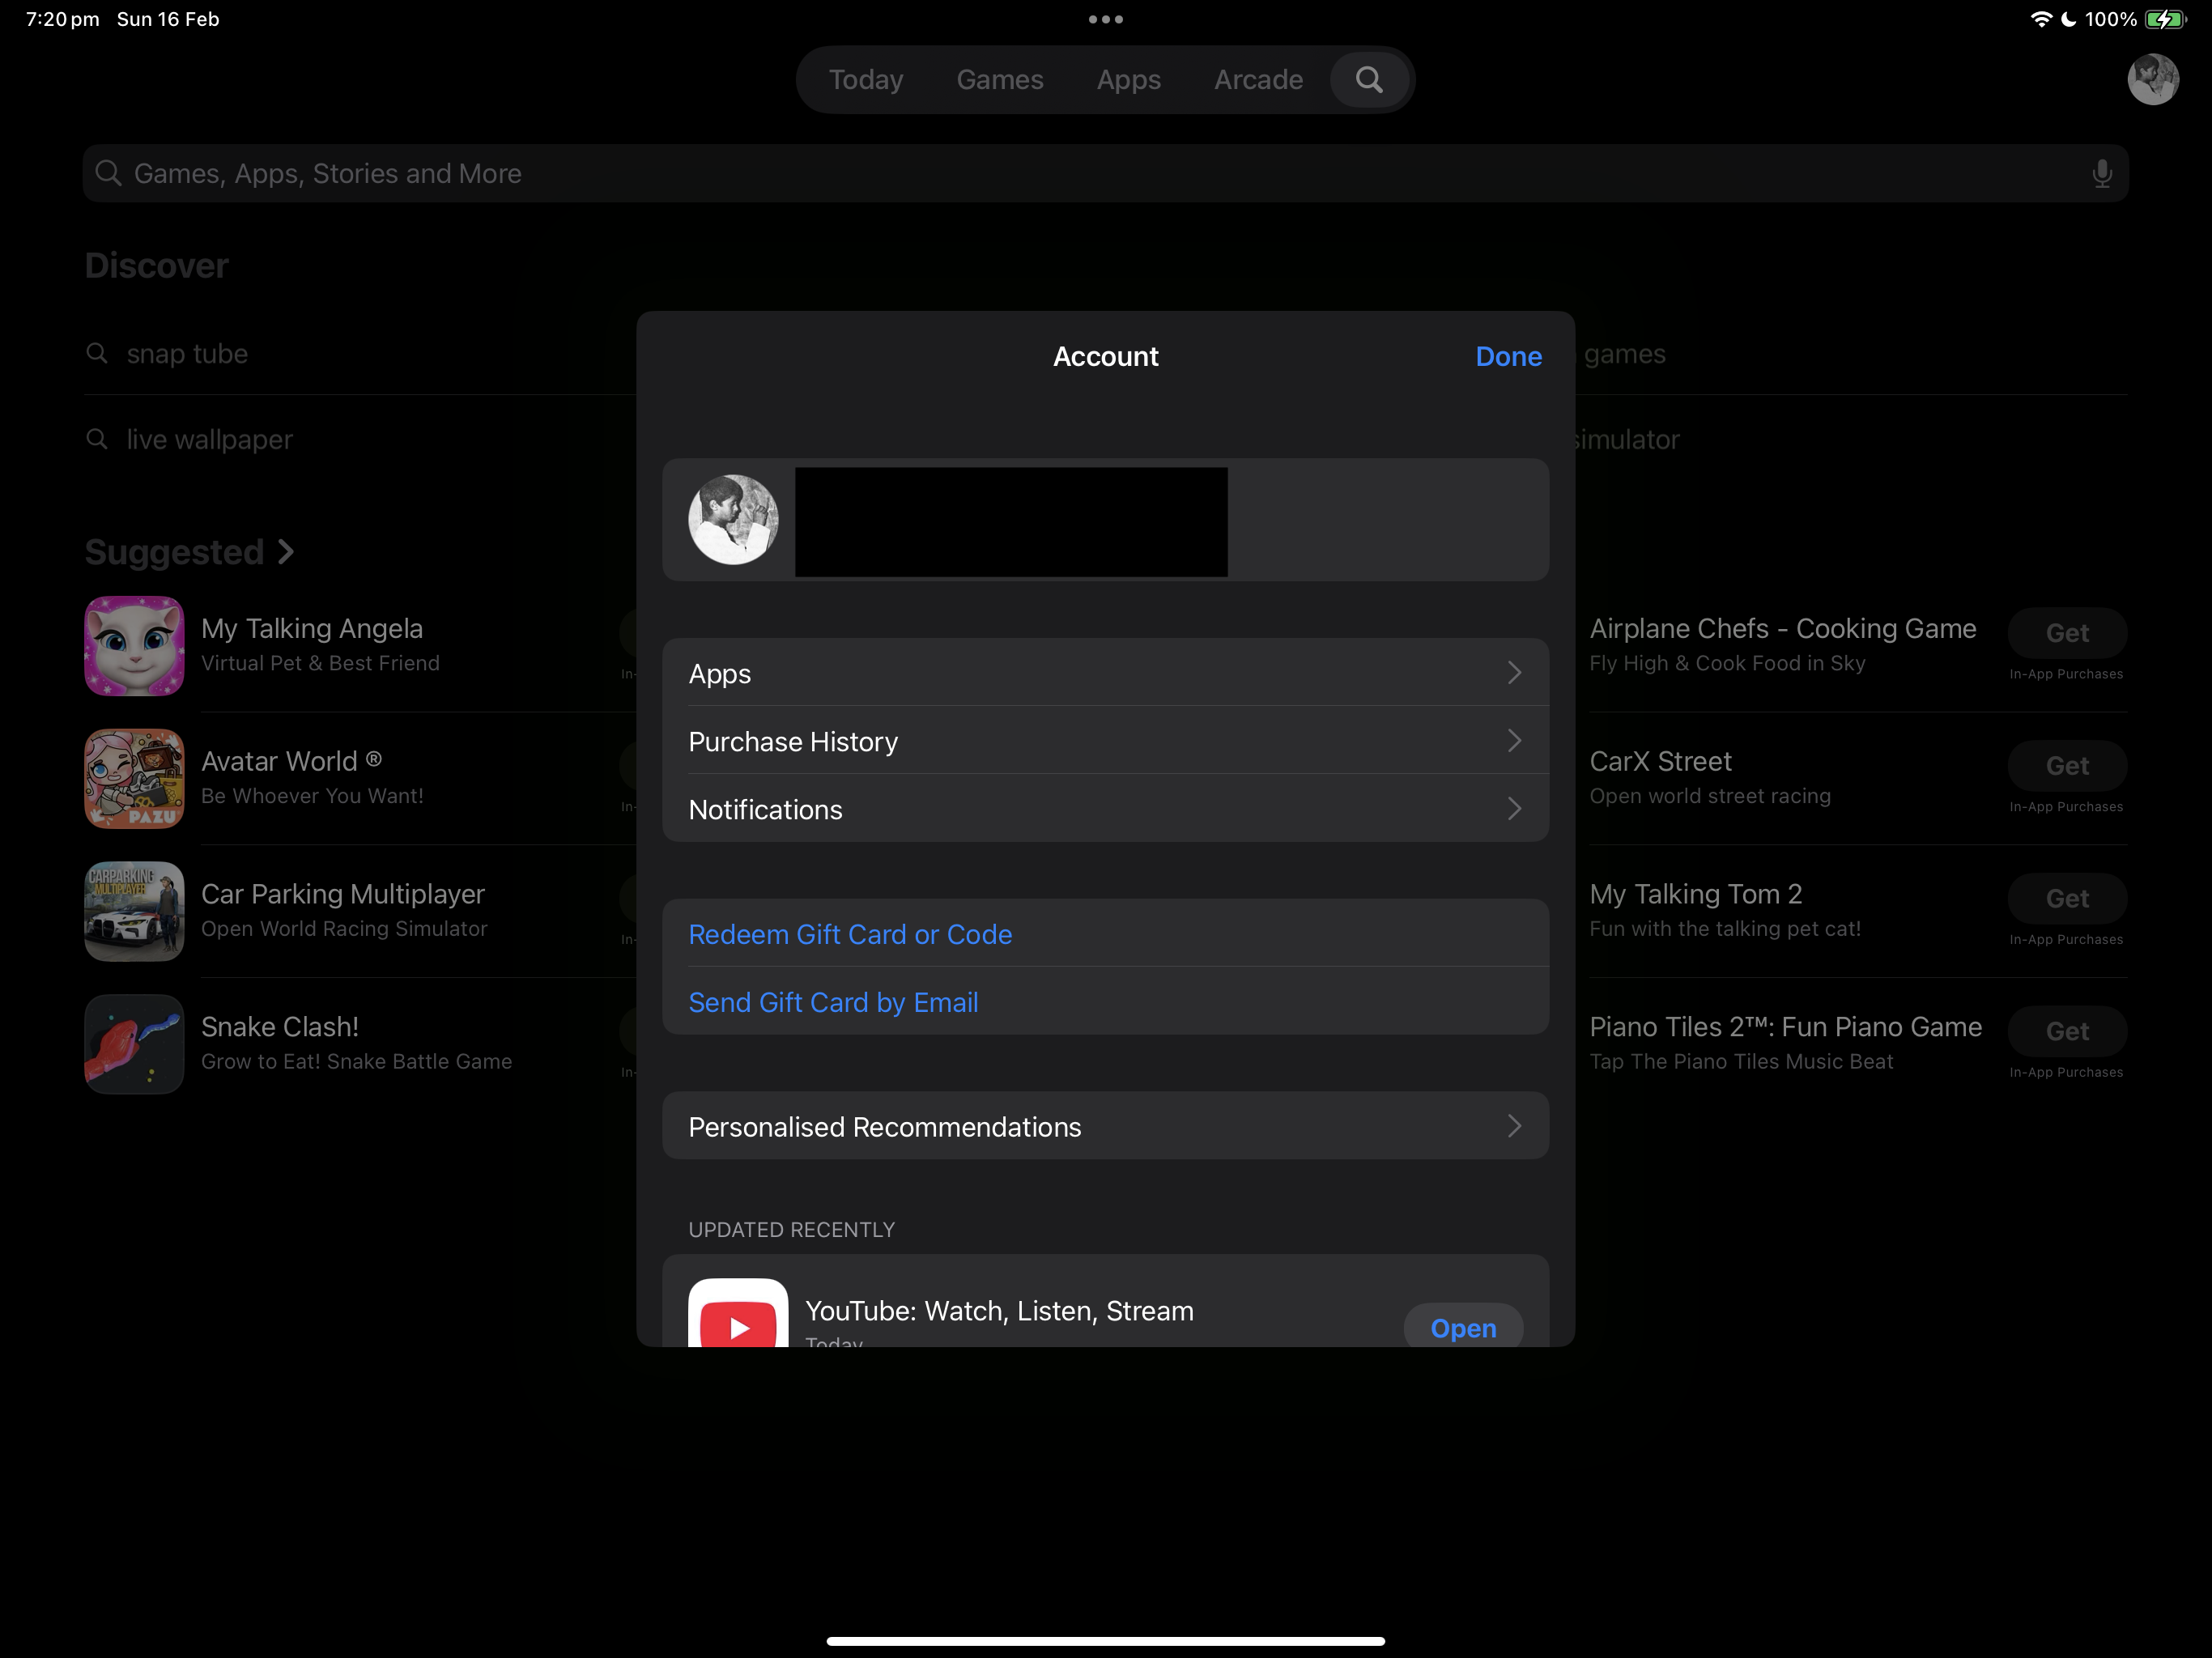
Task: Tap the three-dot multitasking indicator
Action: [x=1105, y=19]
